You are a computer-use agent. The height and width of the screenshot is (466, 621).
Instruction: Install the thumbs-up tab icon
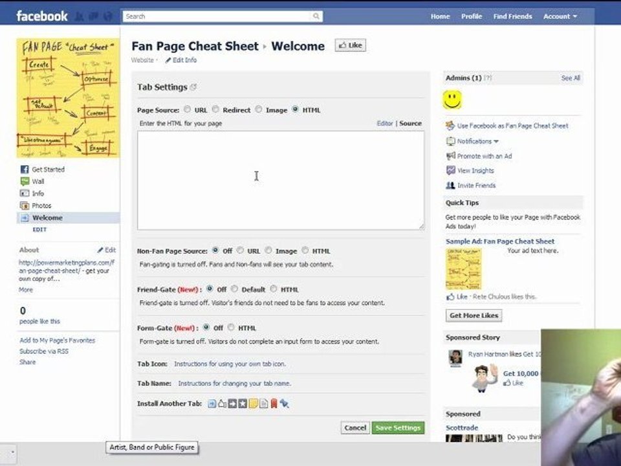[x=222, y=404]
